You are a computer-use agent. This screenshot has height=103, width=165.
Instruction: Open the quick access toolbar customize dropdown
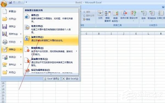coord(26,2)
